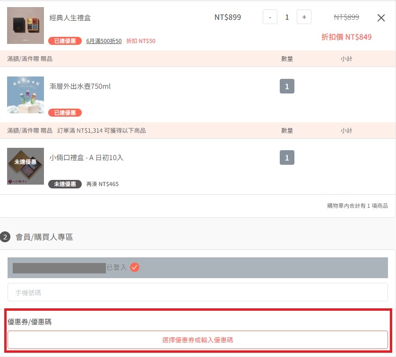Click the 小倆口禮盒 quantity box
396x357 pixels.
pyautogui.click(x=287, y=158)
